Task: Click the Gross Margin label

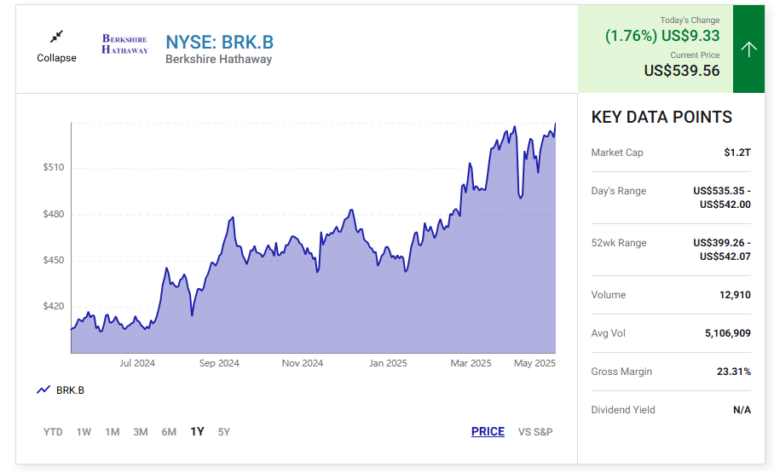Action: pyautogui.click(x=621, y=372)
